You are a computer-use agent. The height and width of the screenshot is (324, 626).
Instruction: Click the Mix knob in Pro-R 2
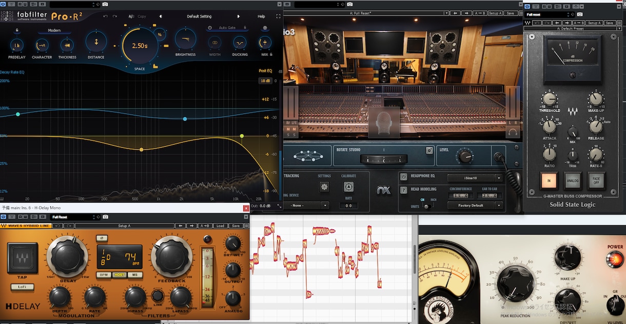[265, 42]
